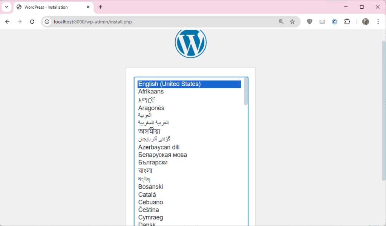The width and height of the screenshot is (386, 226).
Task: Click the forward navigation arrow
Action: [x=20, y=22]
